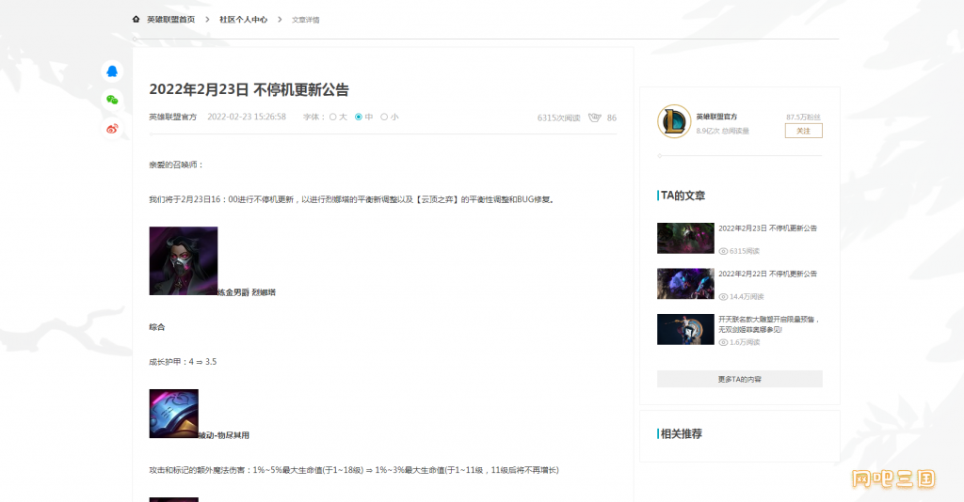Like the article with the hand icon
Image resolution: width=964 pixels, height=502 pixels.
(594, 118)
